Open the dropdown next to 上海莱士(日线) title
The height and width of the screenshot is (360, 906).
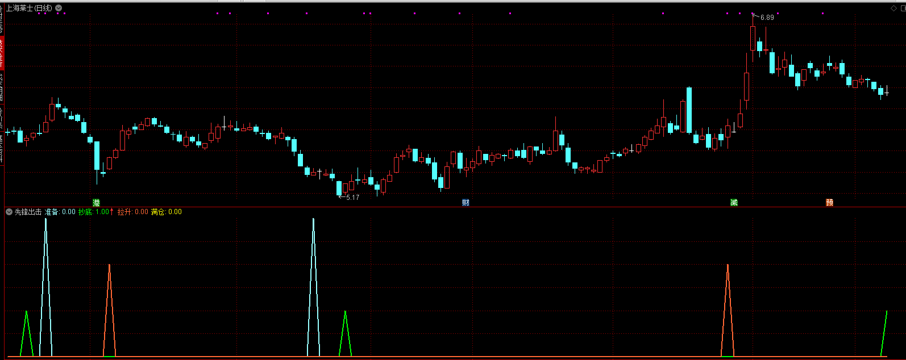59,8
